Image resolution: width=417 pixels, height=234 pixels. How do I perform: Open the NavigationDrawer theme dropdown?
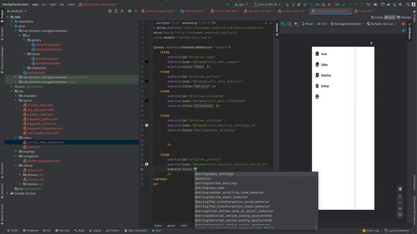347,24
